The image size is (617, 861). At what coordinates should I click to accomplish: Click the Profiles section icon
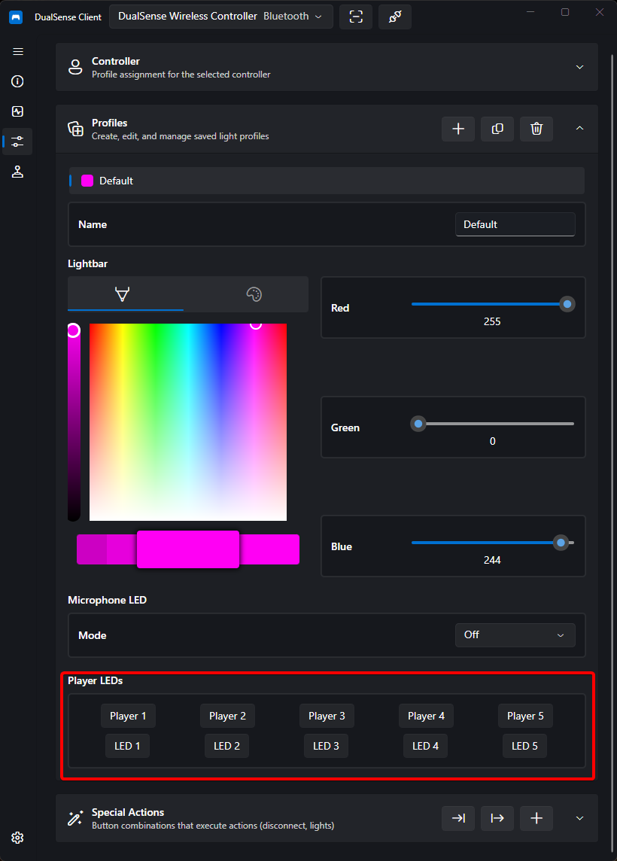point(75,129)
